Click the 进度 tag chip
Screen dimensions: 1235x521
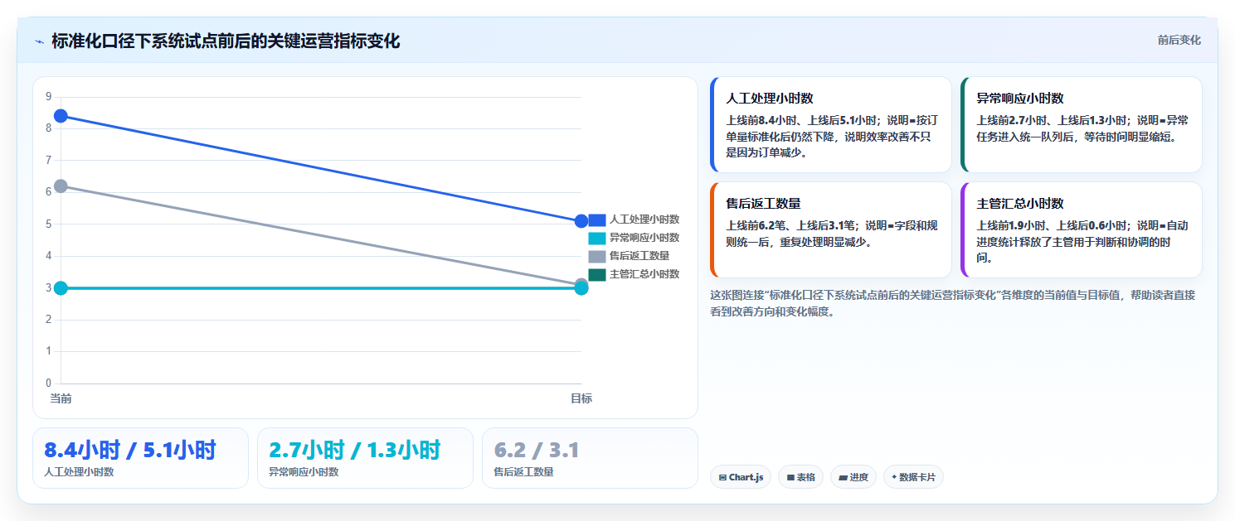coord(853,477)
